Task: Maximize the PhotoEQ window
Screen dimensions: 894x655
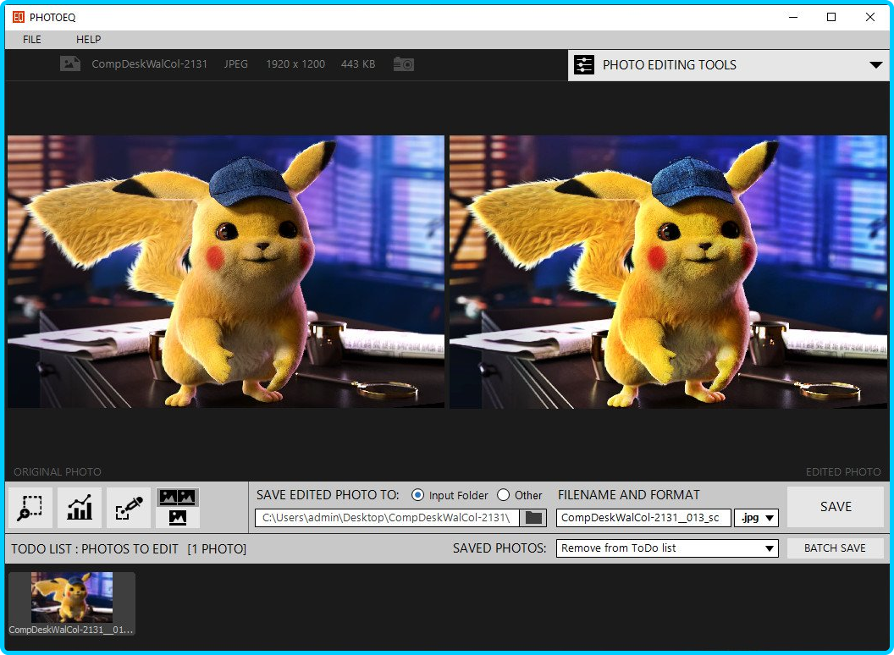Action: pyautogui.click(x=831, y=17)
